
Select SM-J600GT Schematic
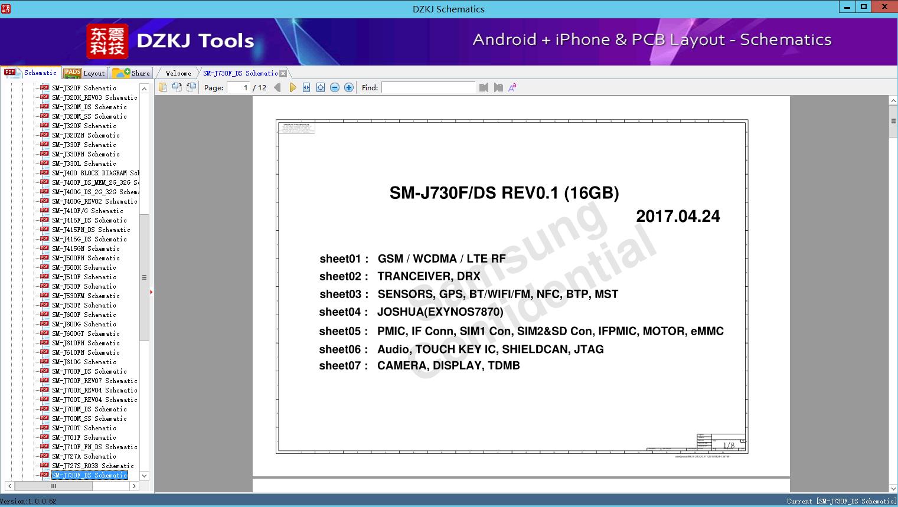[x=86, y=333]
